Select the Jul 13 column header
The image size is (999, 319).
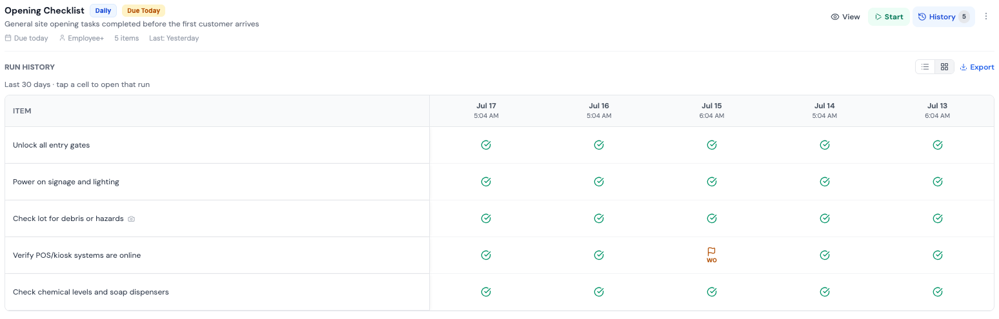tap(938, 110)
